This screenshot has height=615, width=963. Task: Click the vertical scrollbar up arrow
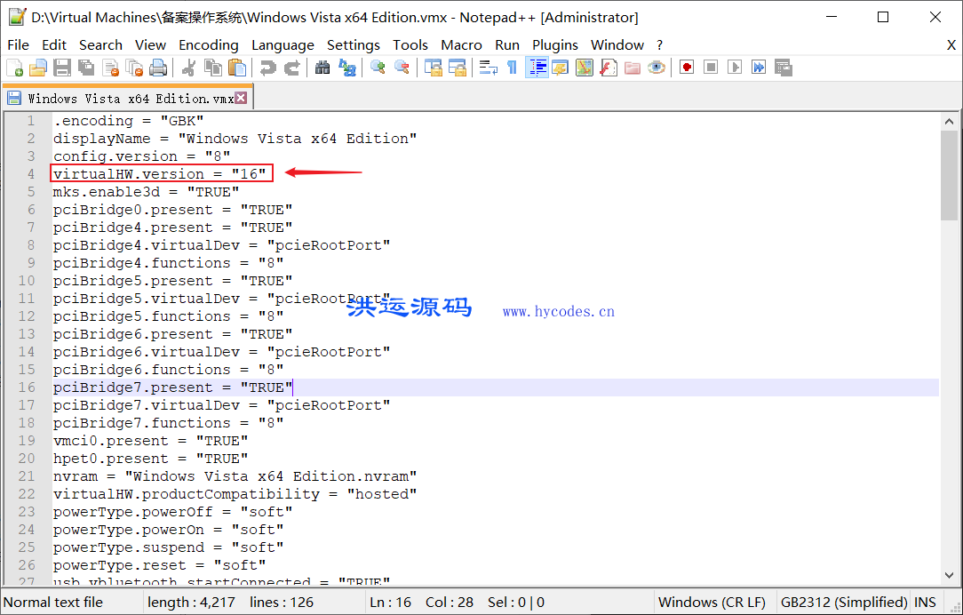tap(949, 122)
